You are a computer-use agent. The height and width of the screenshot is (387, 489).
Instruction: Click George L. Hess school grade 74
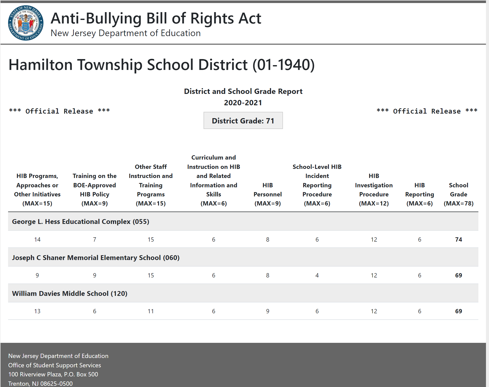click(458, 239)
